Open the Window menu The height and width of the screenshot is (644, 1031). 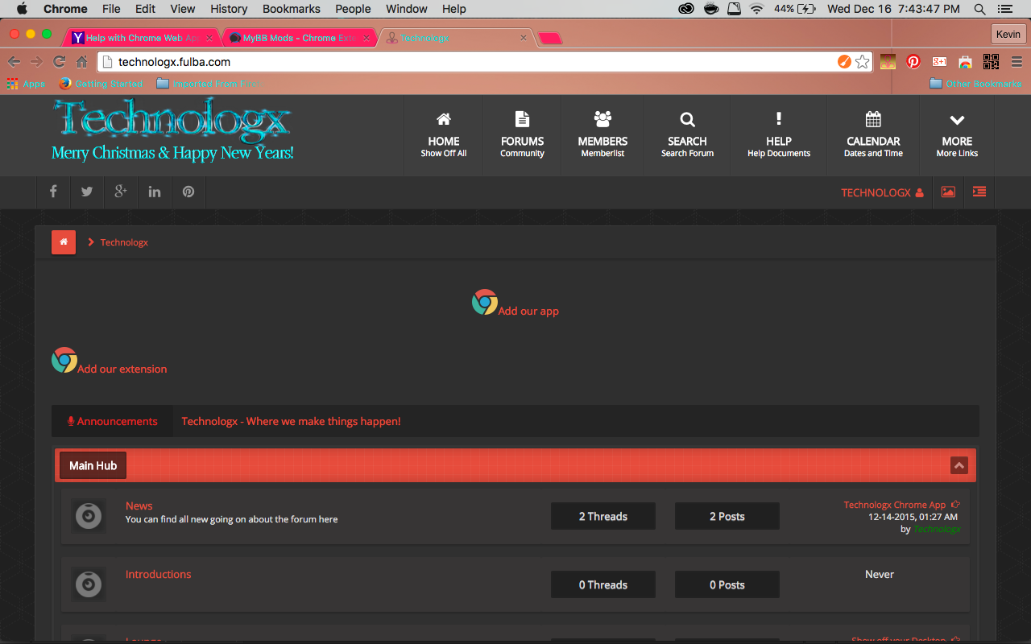tap(407, 9)
